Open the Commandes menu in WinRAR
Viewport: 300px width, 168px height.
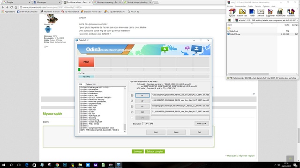240,6
